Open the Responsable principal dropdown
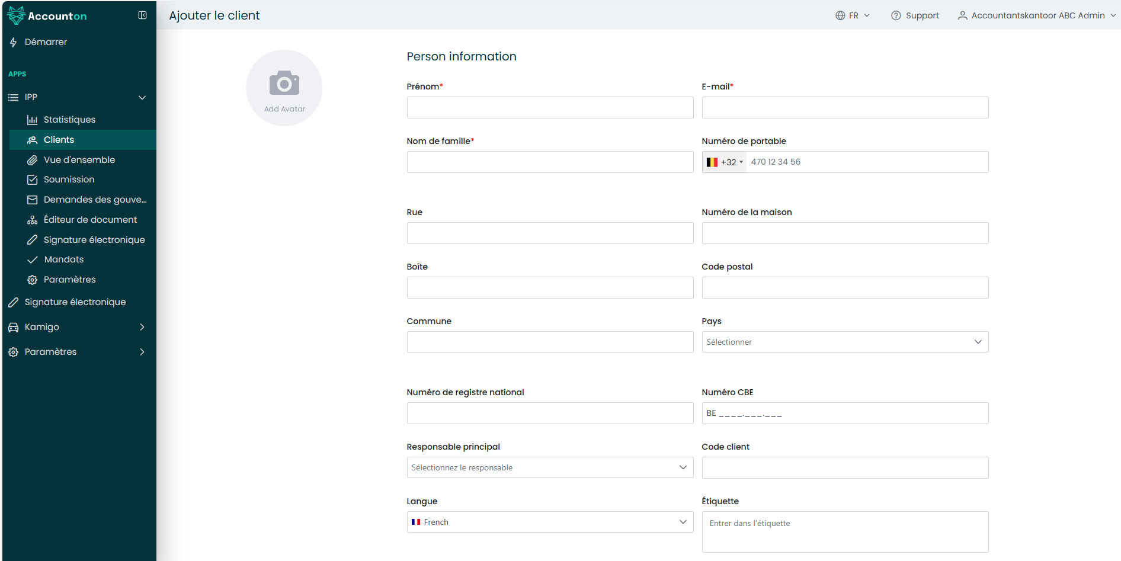 [x=550, y=467]
